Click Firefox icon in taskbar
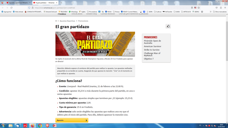The height and width of the screenshot is (128, 228). pos(32,126)
